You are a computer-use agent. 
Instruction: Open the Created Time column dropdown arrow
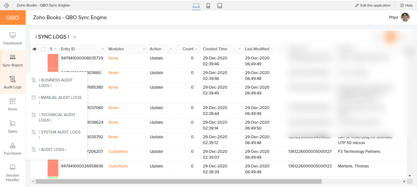(x=239, y=49)
